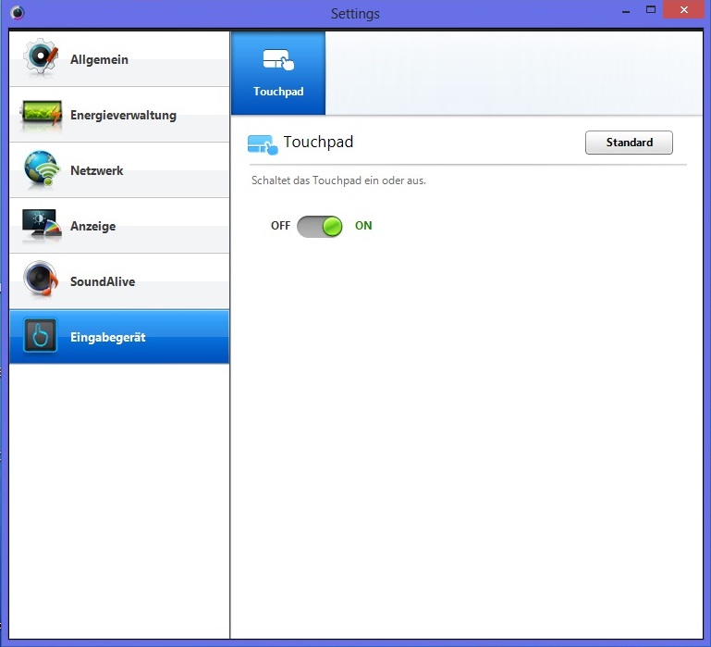Click the Touchpad tab icon
The image size is (711, 647).
278,60
